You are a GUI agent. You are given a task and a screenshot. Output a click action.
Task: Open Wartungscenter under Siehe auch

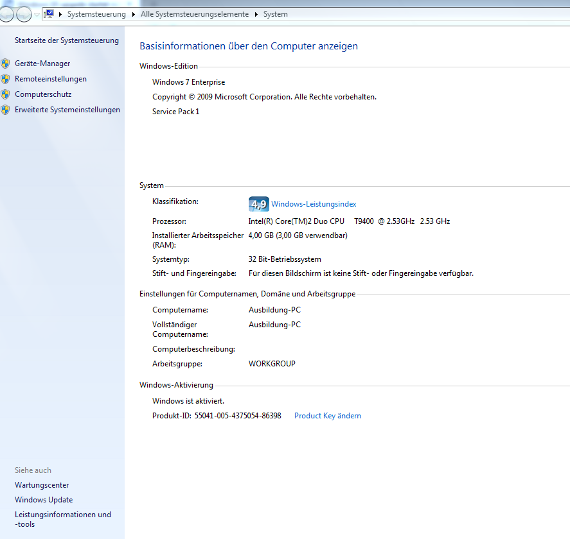coord(42,485)
